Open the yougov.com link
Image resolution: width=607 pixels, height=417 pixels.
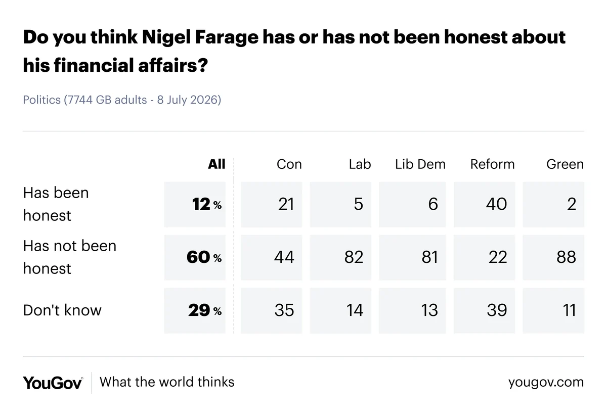tap(546, 382)
